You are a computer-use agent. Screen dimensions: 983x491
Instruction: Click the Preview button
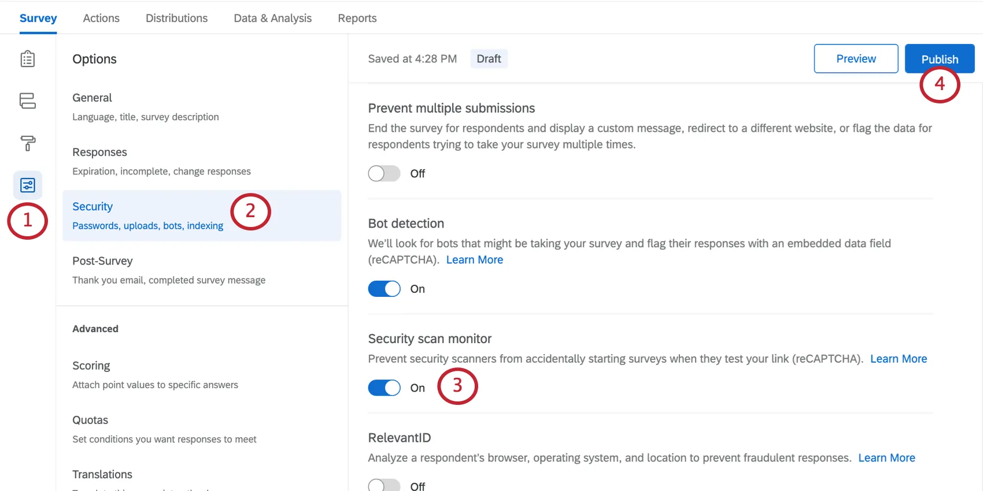coord(856,59)
